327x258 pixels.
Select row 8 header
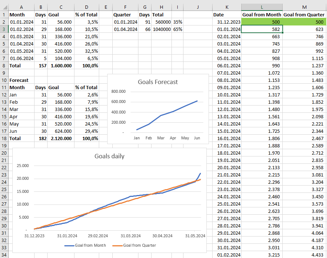[4, 66]
